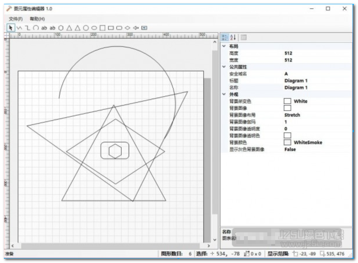
Task: Select the zigzag polyline tool
Action: coord(19,28)
